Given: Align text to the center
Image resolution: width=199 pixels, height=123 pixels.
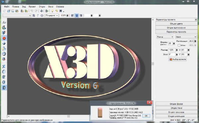Looking at the screenshot, I should click(x=77, y=16).
